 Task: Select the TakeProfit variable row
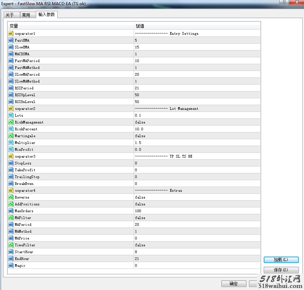(134, 170)
